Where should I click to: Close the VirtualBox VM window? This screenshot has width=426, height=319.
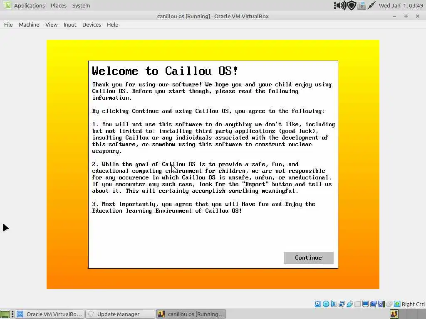pos(418,16)
